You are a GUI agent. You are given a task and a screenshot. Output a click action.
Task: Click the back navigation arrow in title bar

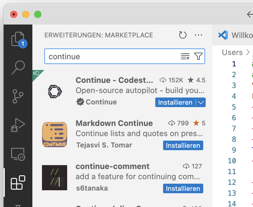250,14
